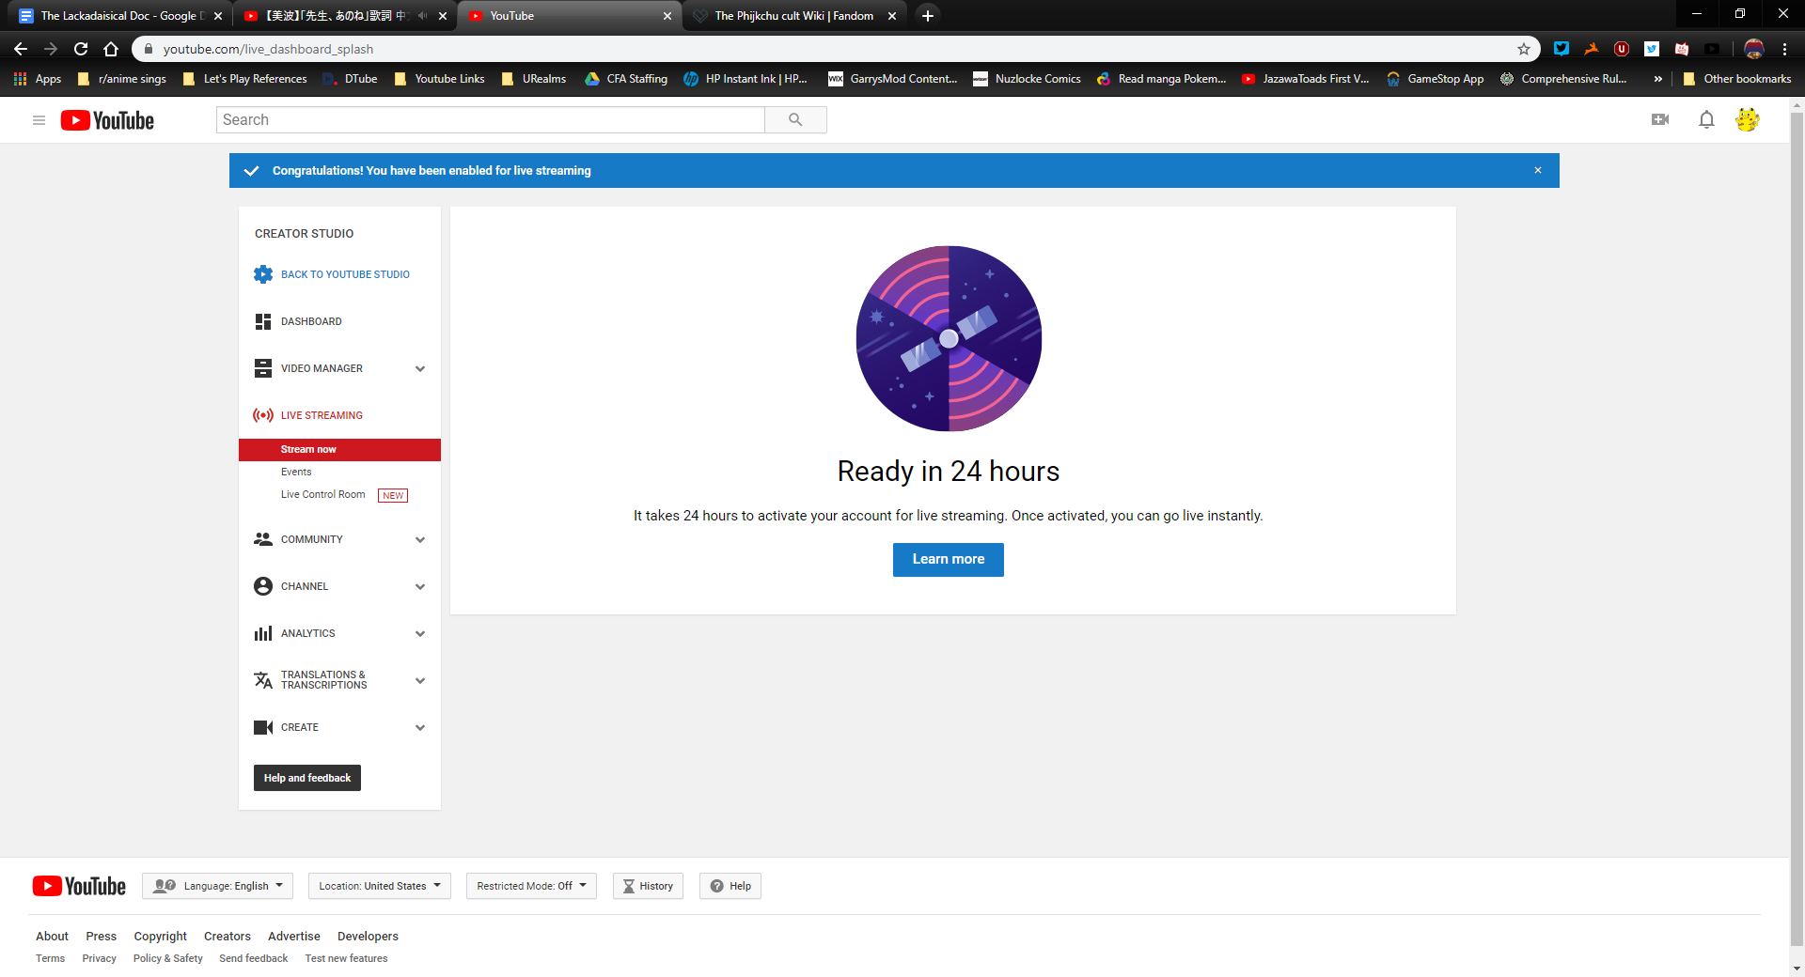Click the Learn more button
1805x977 pixels.
click(948, 559)
